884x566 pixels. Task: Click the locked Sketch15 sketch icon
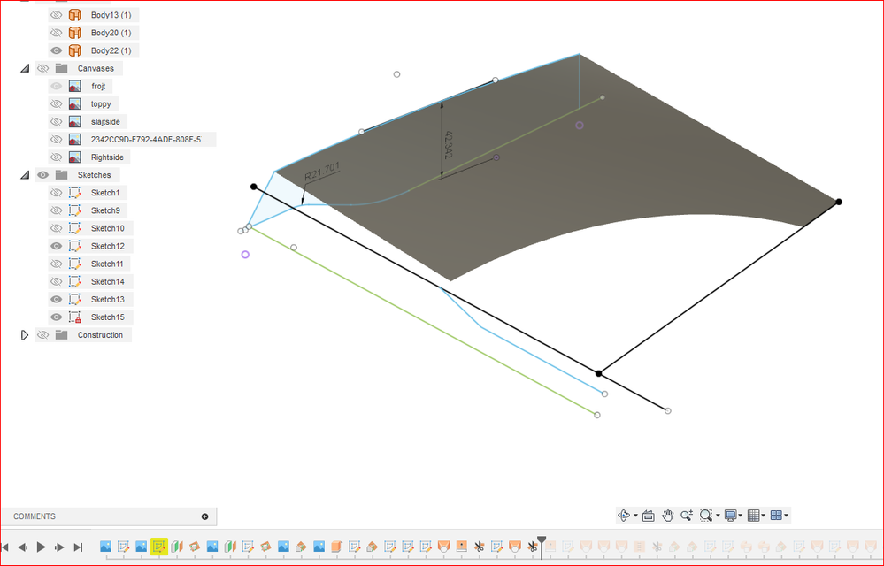(74, 317)
